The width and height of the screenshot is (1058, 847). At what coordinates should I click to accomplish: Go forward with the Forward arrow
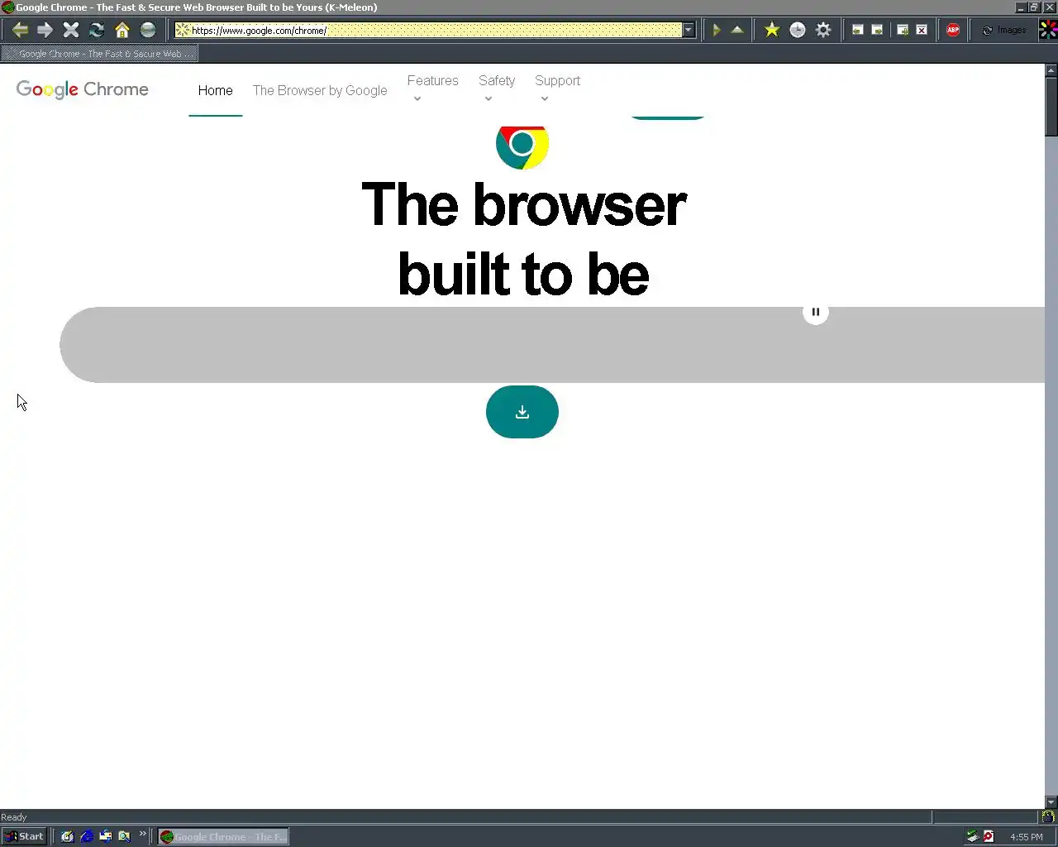45,30
